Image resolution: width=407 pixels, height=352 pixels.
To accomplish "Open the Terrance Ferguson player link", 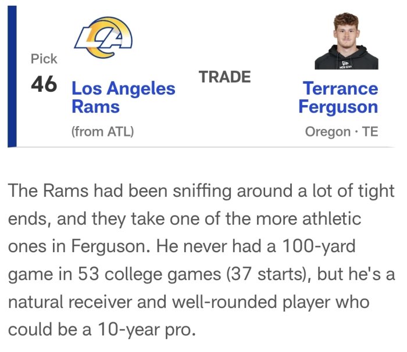I will (338, 98).
